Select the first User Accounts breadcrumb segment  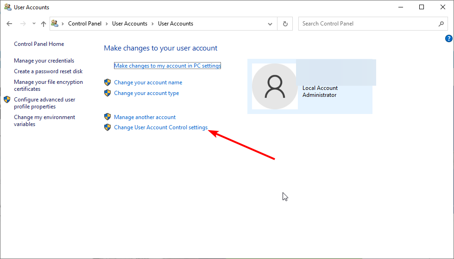pos(130,24)
